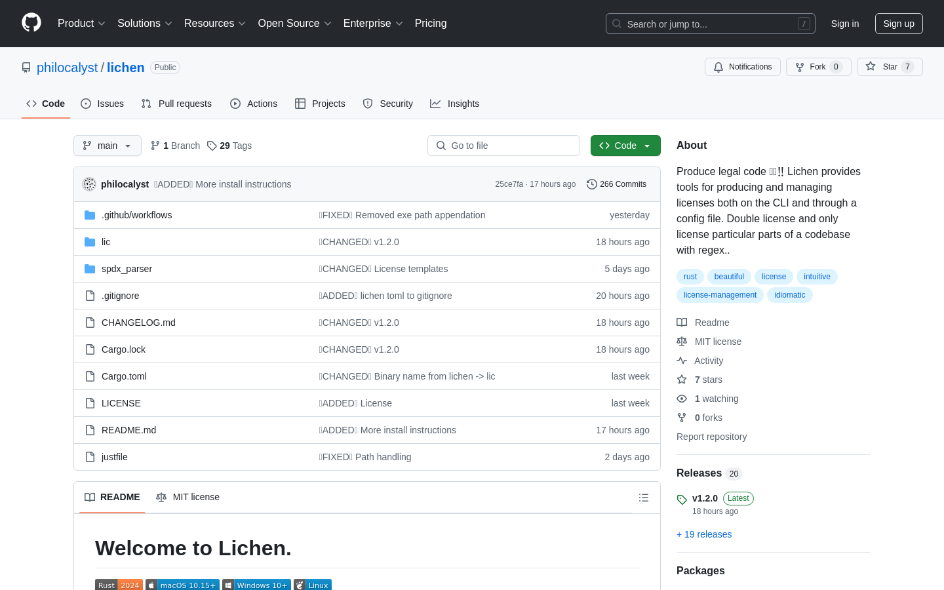
Task: Click the Rust 2024 badge
Action: point(119,585)
